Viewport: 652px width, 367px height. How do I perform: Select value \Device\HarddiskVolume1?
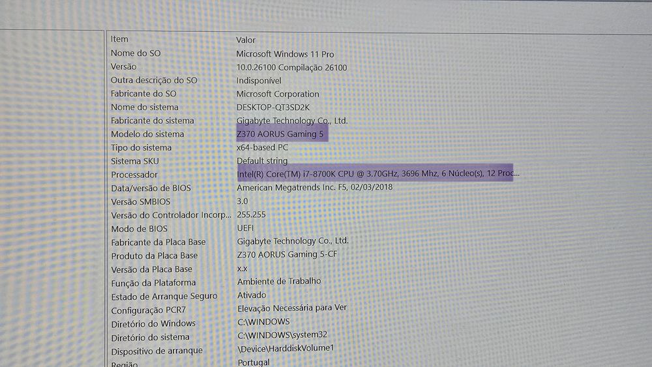click(x=286, y=348)
